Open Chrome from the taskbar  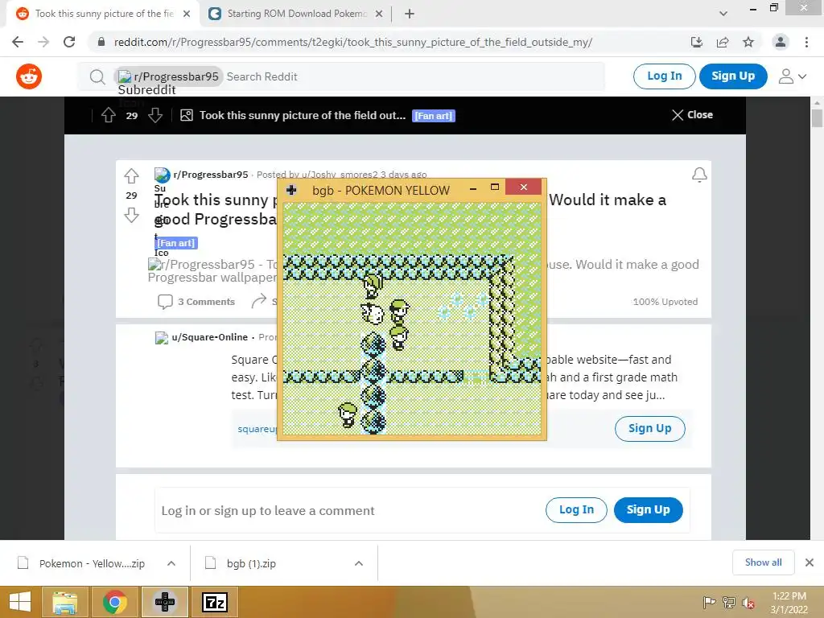click(114, 602)
